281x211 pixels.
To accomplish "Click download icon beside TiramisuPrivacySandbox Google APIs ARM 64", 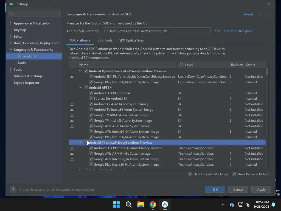I will [72, 153].
